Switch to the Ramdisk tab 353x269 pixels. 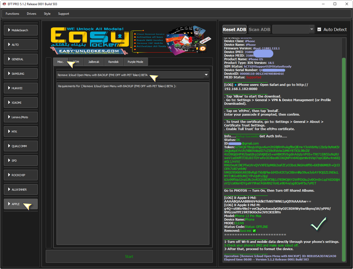[114, 62]
